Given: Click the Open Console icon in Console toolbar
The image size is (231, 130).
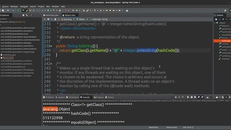Looking at the screenshot, I should coord(217,97).
